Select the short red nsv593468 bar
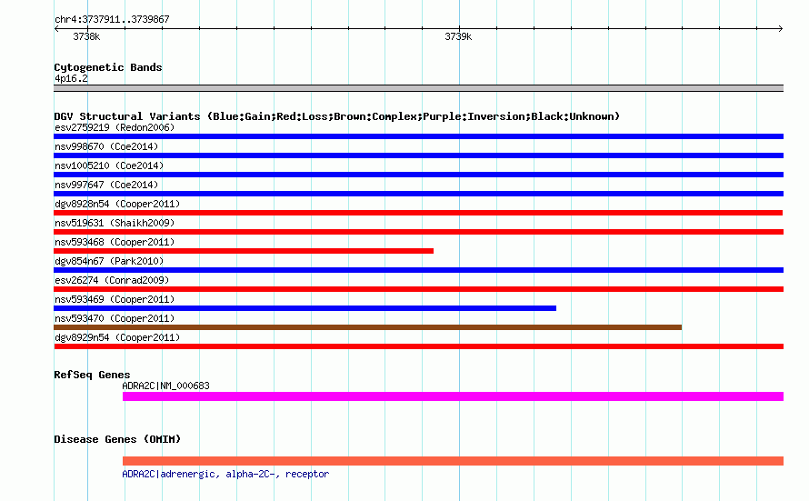 (244, 251)
